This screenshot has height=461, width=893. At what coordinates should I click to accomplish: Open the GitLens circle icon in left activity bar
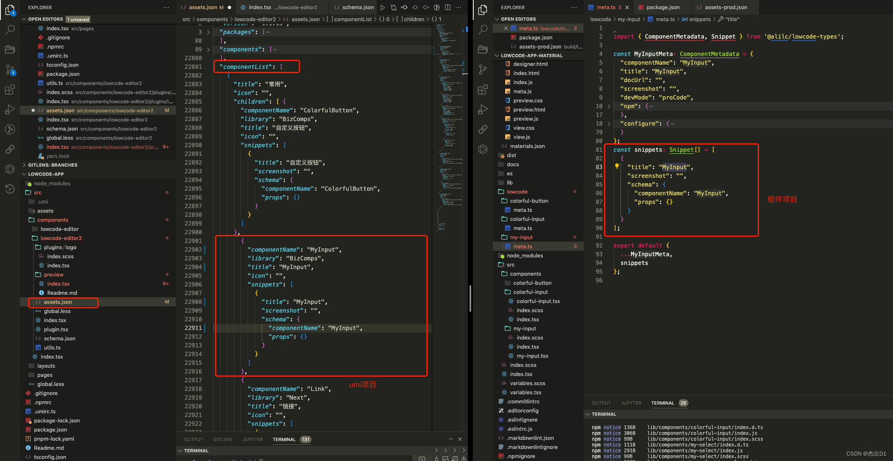(x=10, y=129)
